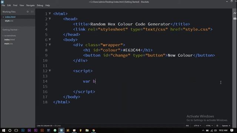Launch Photoshop from taskbar

23,130
